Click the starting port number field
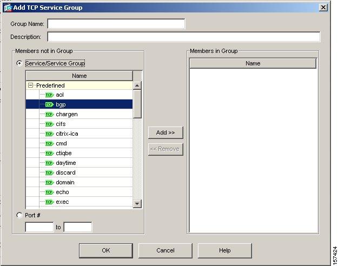The height and width of the screenshot is (266, 338). (x=39, y=227)
